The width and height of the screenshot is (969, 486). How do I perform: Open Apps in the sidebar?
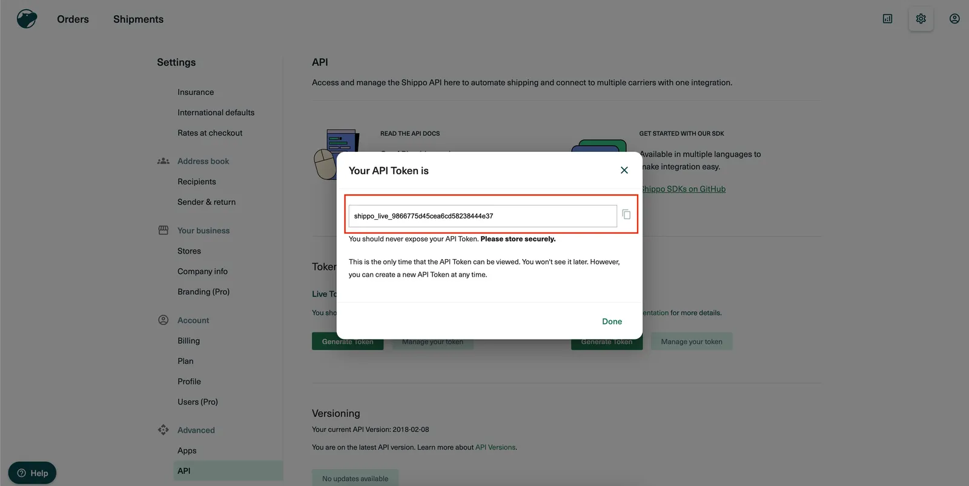click(x=187, y=451)
